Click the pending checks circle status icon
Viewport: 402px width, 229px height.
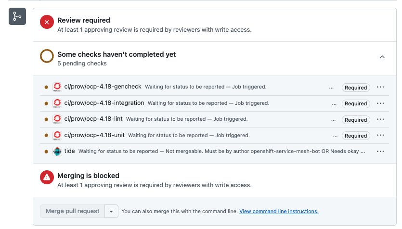pyautogui.click(x=47, y=56)
